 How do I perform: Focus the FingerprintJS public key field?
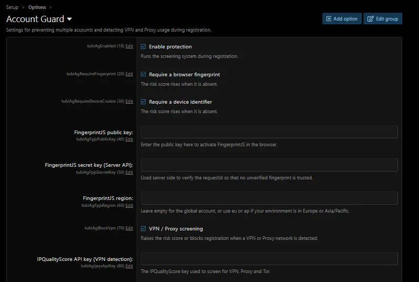[269, 132]
